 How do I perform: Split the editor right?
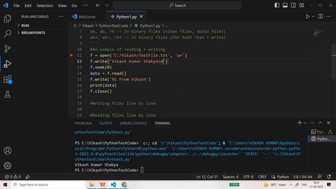point(321,16)
